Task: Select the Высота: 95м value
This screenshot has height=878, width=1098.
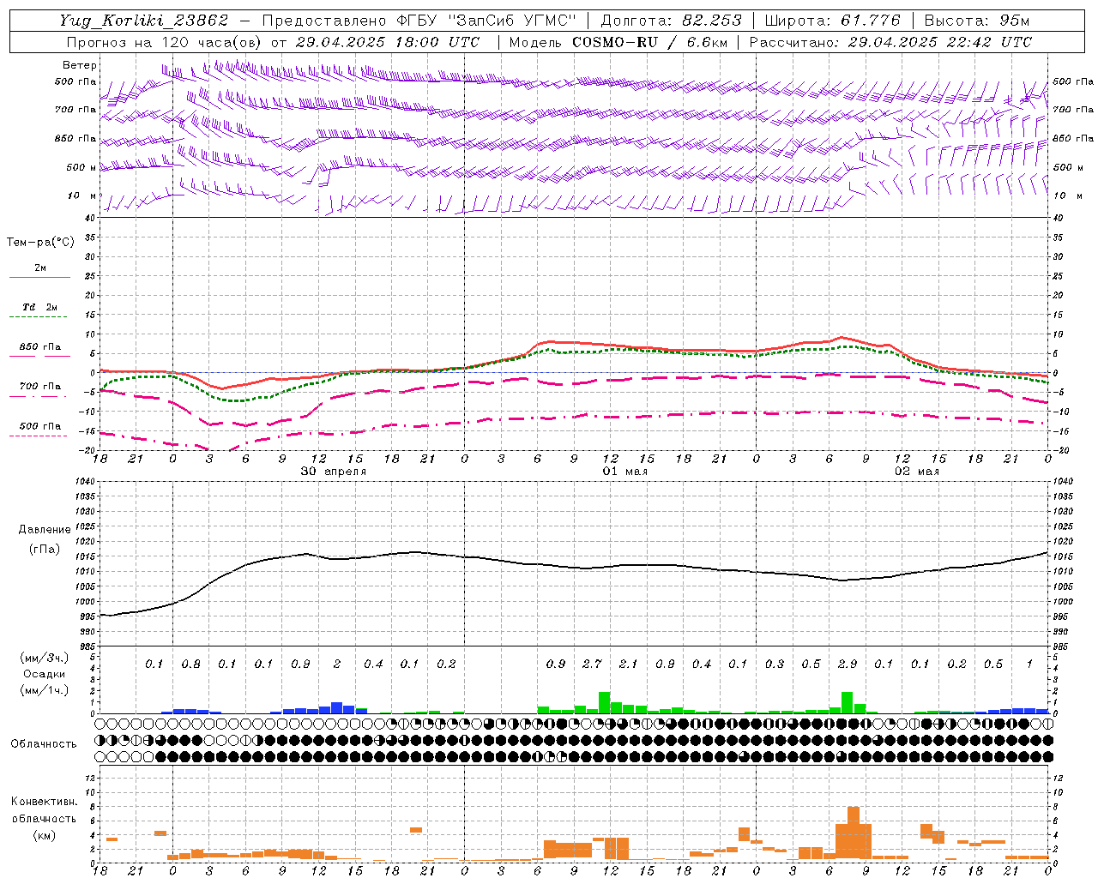Action: pos(977,21)
